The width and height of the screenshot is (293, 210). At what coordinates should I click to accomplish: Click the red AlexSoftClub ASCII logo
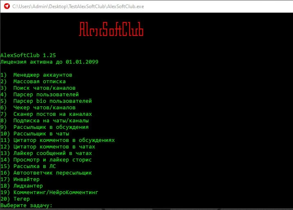(111, 29)
